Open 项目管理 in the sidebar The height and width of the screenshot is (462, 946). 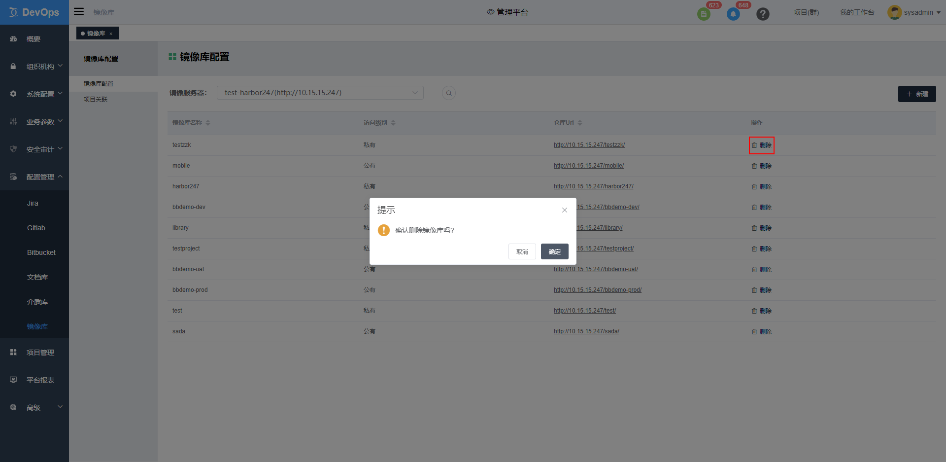tap(34, 353)
